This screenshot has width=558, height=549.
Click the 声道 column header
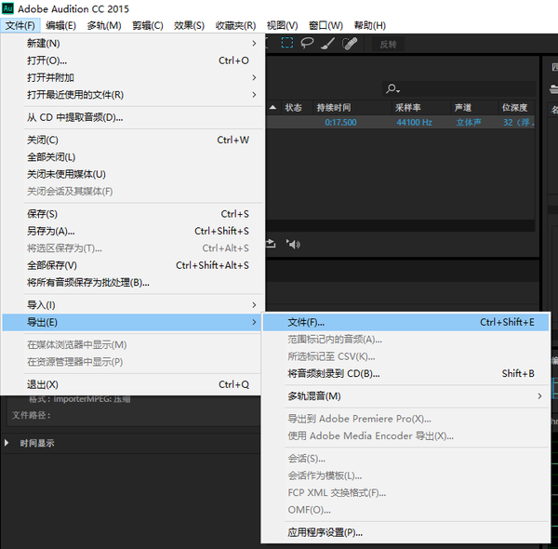point(462,108)
